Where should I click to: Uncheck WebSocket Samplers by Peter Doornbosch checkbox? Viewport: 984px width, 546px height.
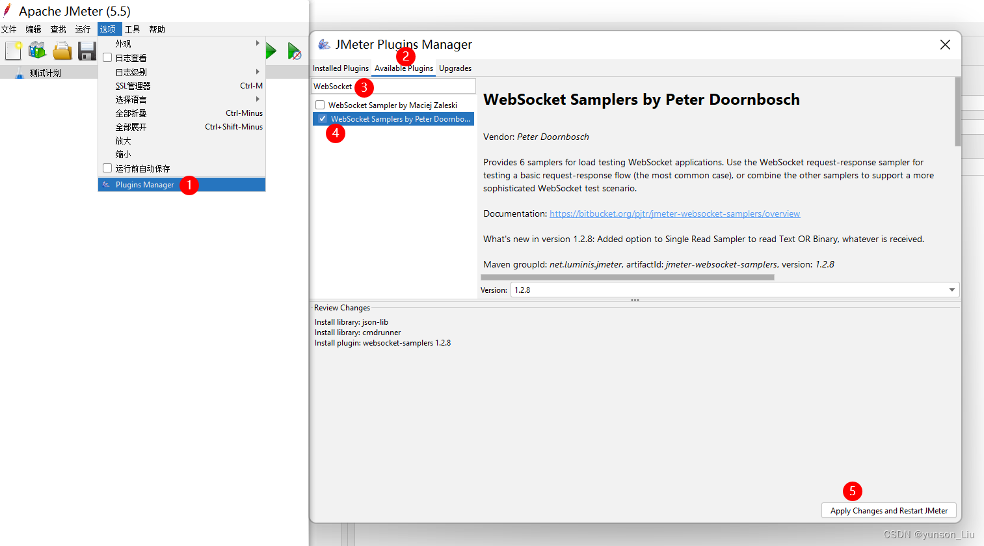323,118
